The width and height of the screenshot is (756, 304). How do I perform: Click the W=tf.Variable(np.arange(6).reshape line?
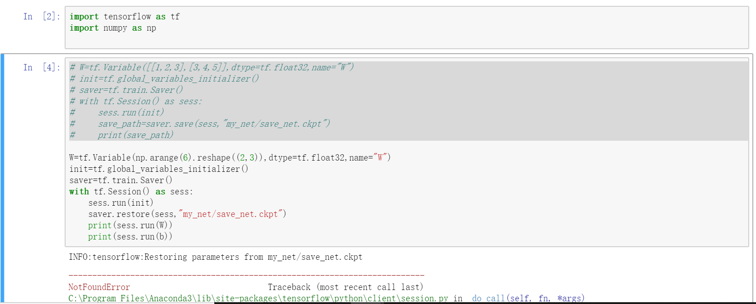pos(230,158)
